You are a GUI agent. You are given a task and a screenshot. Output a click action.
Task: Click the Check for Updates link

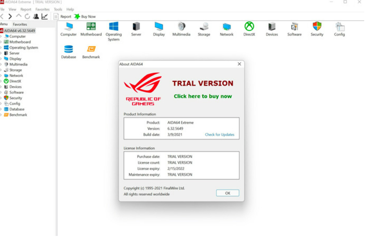point(220,135)
